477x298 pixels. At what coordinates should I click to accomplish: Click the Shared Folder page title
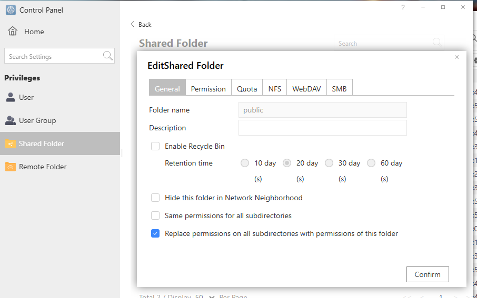173,43
